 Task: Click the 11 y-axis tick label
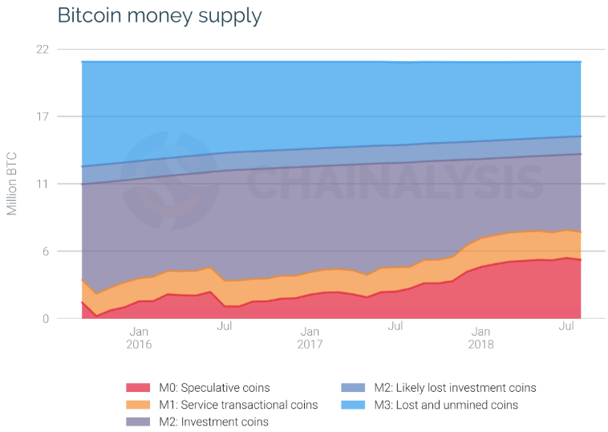[x=43, y=184]
